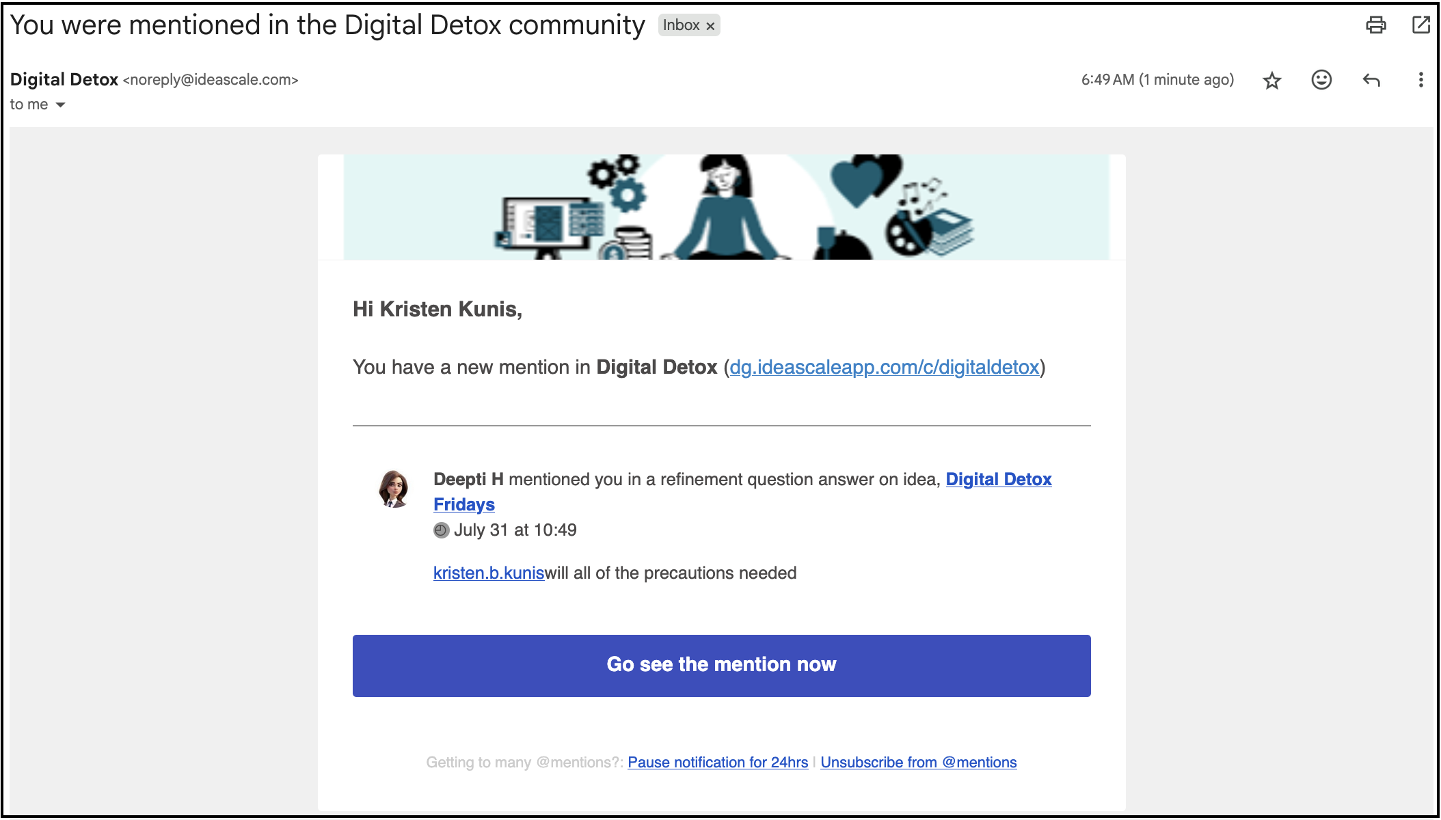
Task: Click the email subject line
Action: tap(327, 25)
